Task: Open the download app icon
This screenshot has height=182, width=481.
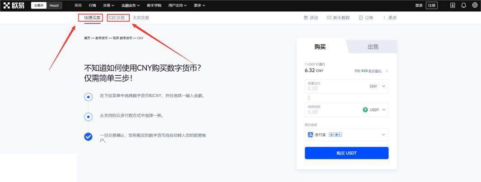Action: click(453, 5)
